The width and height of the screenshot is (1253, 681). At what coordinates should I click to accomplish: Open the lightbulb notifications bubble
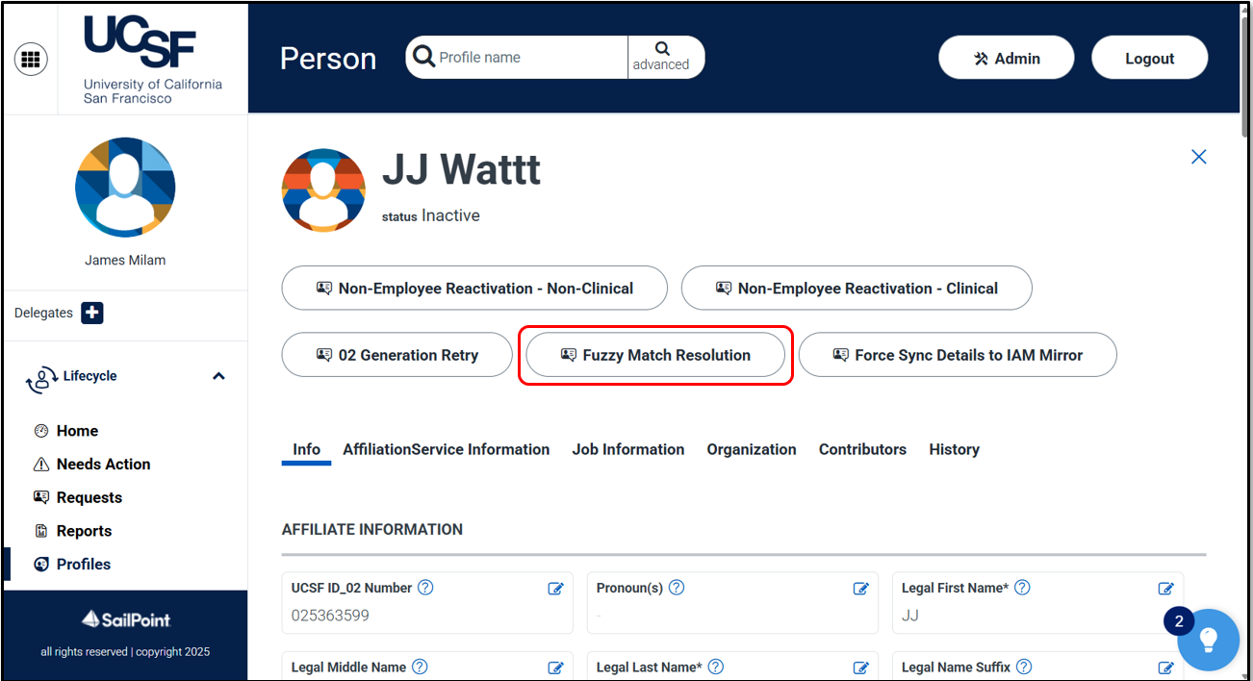pyautogui.click(x=1208, y=640)
